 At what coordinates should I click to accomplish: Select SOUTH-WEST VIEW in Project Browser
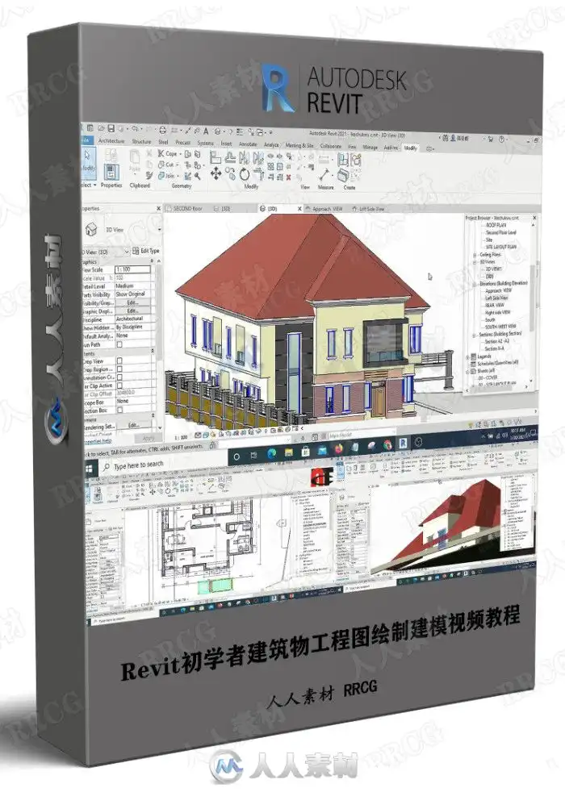point(500,327)
